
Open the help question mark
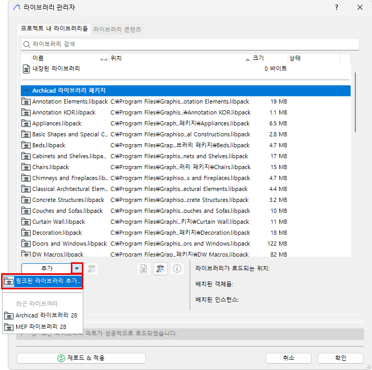(x=337, y=8)
